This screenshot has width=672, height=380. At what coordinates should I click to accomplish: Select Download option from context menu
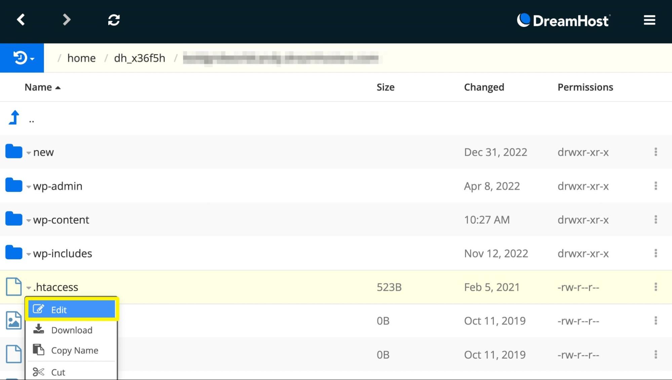click(72, 330)
